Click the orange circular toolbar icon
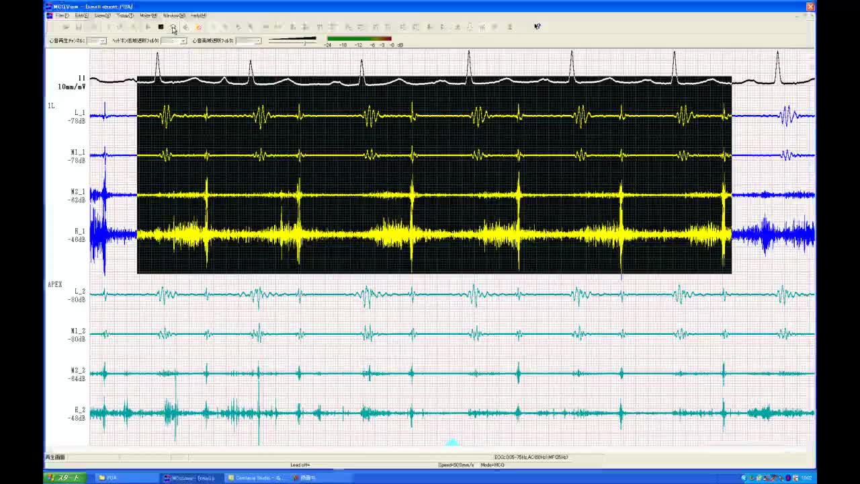The height and width of the screenshot is (484, 860). 199,27
